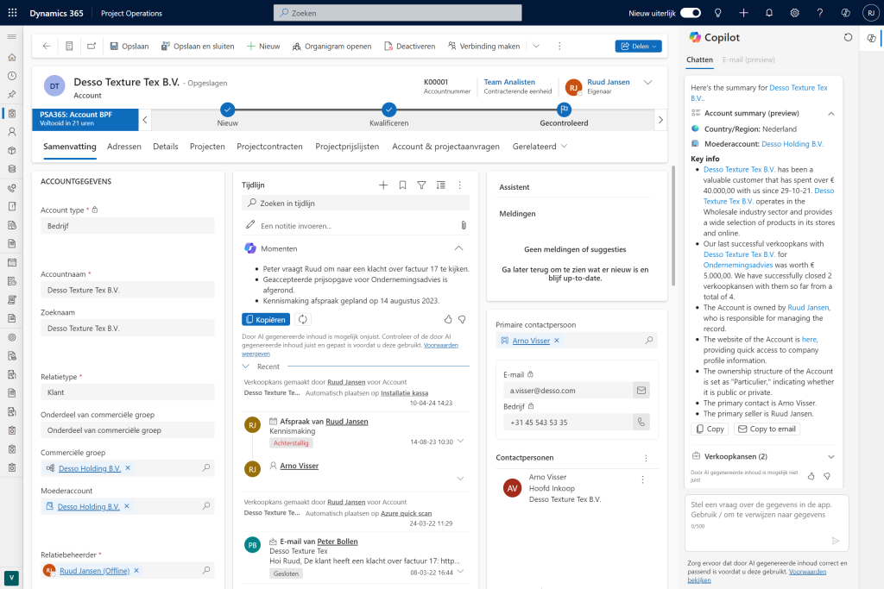Expand the Afspraak Kennismaking timeline entry

tap(461, 441)
